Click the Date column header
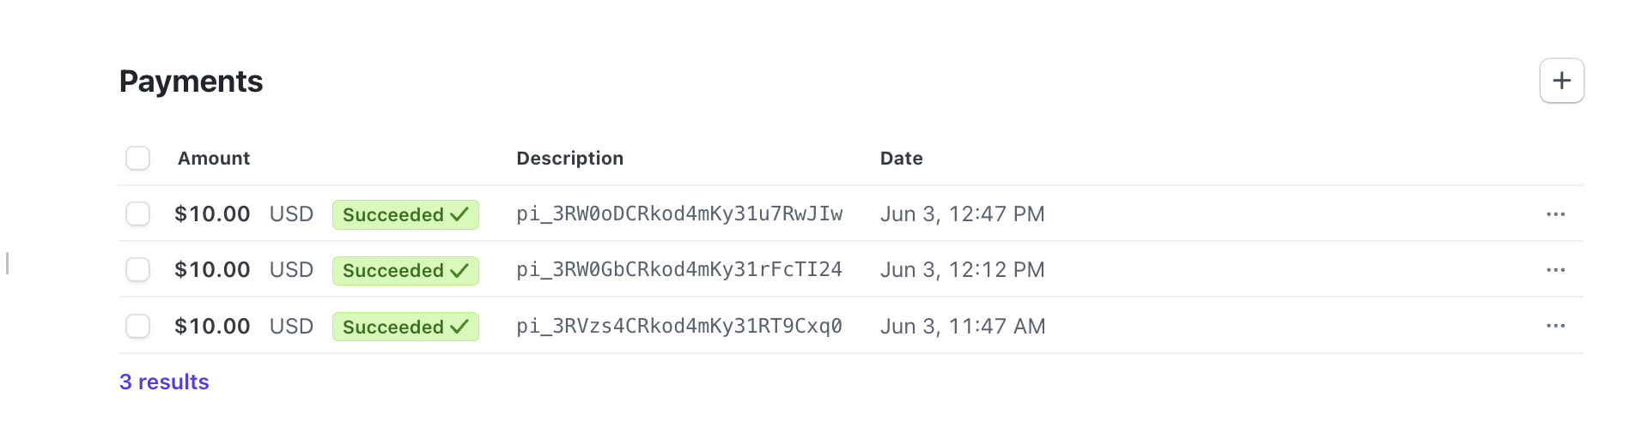Image resolution: width=1630 pixels, height=439 pixels. pyautogui.click(x=901, y=159)
